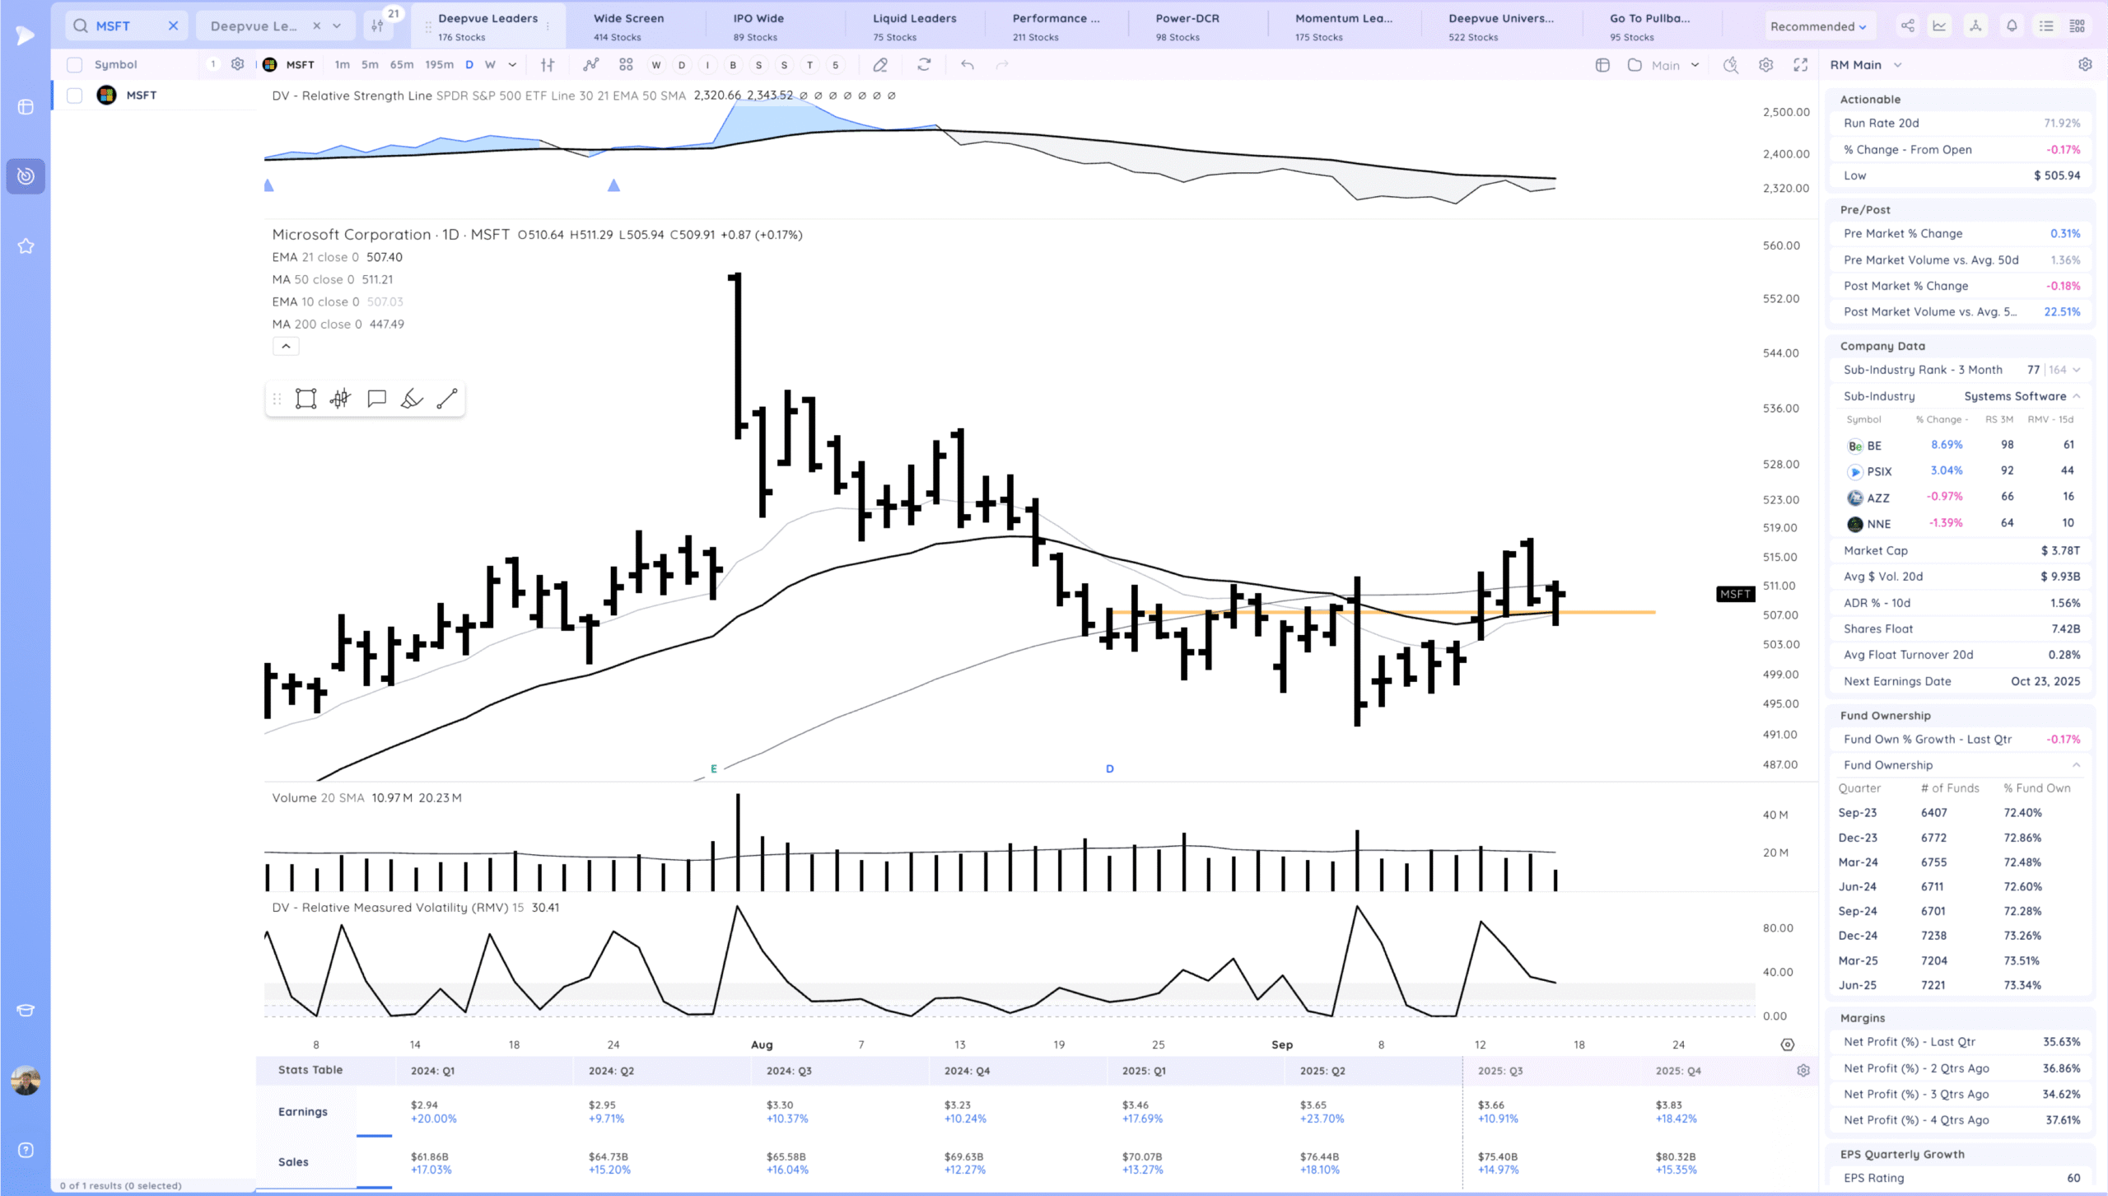Viewport: 2108px width, 1196px height.
Task: Select the W weekly timeframe
Action: click(x=490, y=64)
